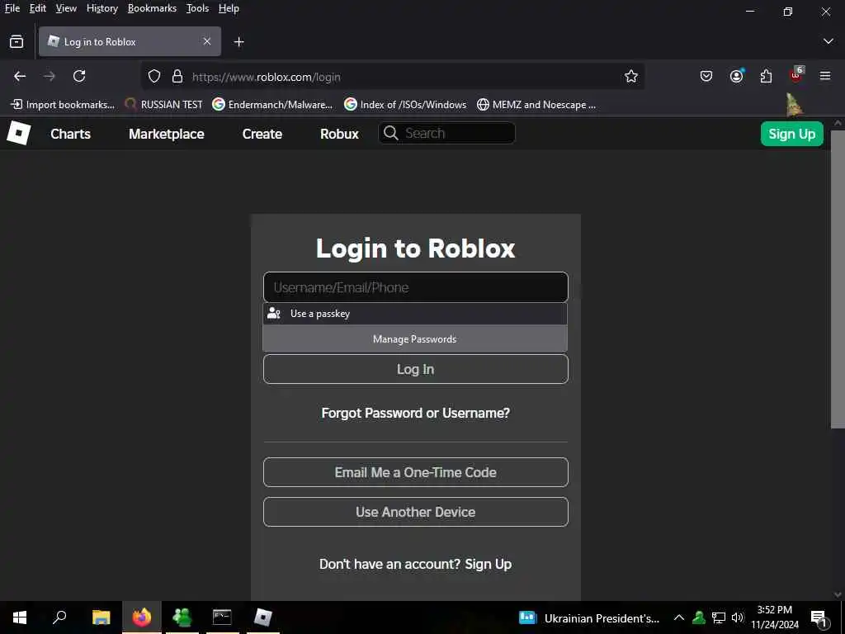
Task: Click the Import bookmarks bookmark
Action: click(x=63, y=105)
